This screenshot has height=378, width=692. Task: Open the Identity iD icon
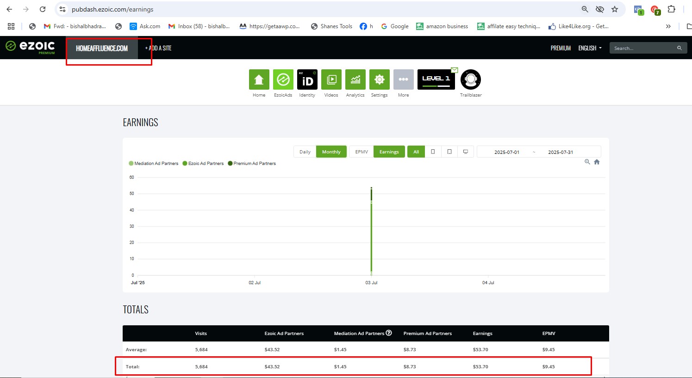(307, 79)
